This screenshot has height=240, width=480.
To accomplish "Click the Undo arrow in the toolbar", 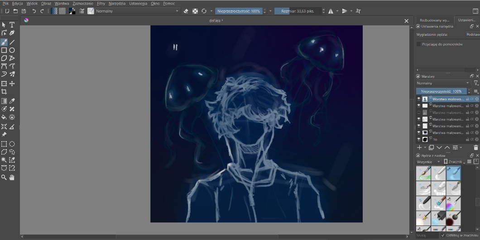I will tap(34, 11).
